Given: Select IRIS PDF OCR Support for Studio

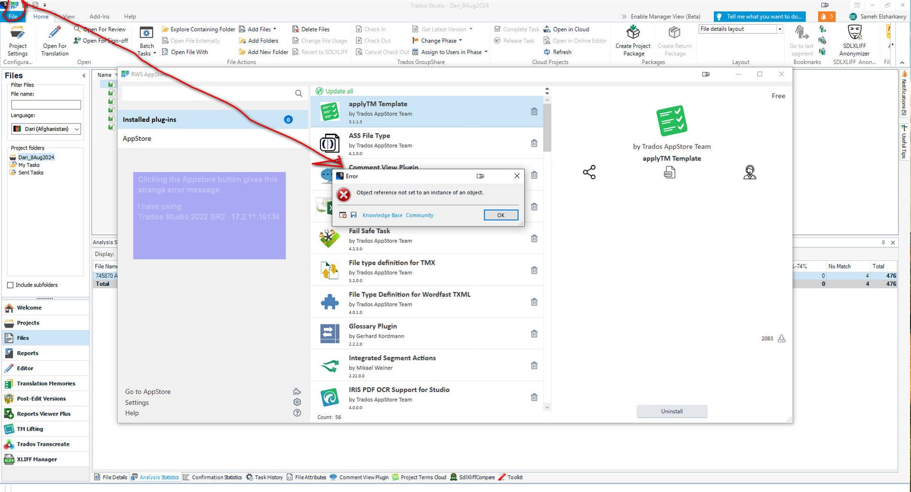Looking at the screenshot, I should click(427, 397).
